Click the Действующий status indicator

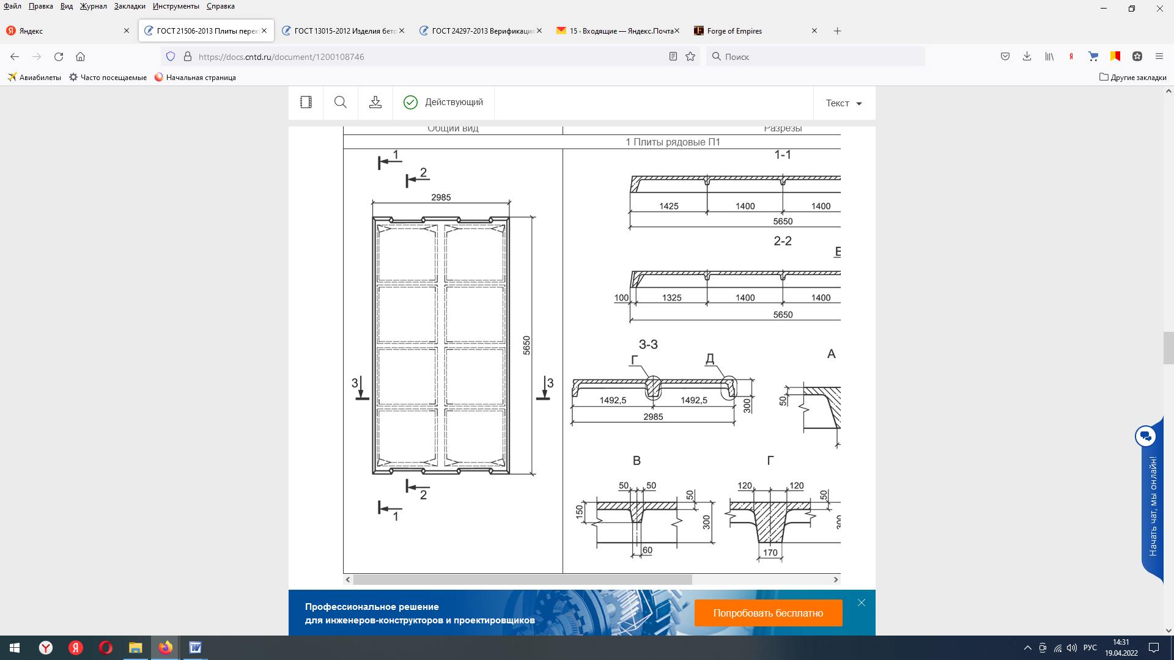pyautogui.click(x=443, y=102)
